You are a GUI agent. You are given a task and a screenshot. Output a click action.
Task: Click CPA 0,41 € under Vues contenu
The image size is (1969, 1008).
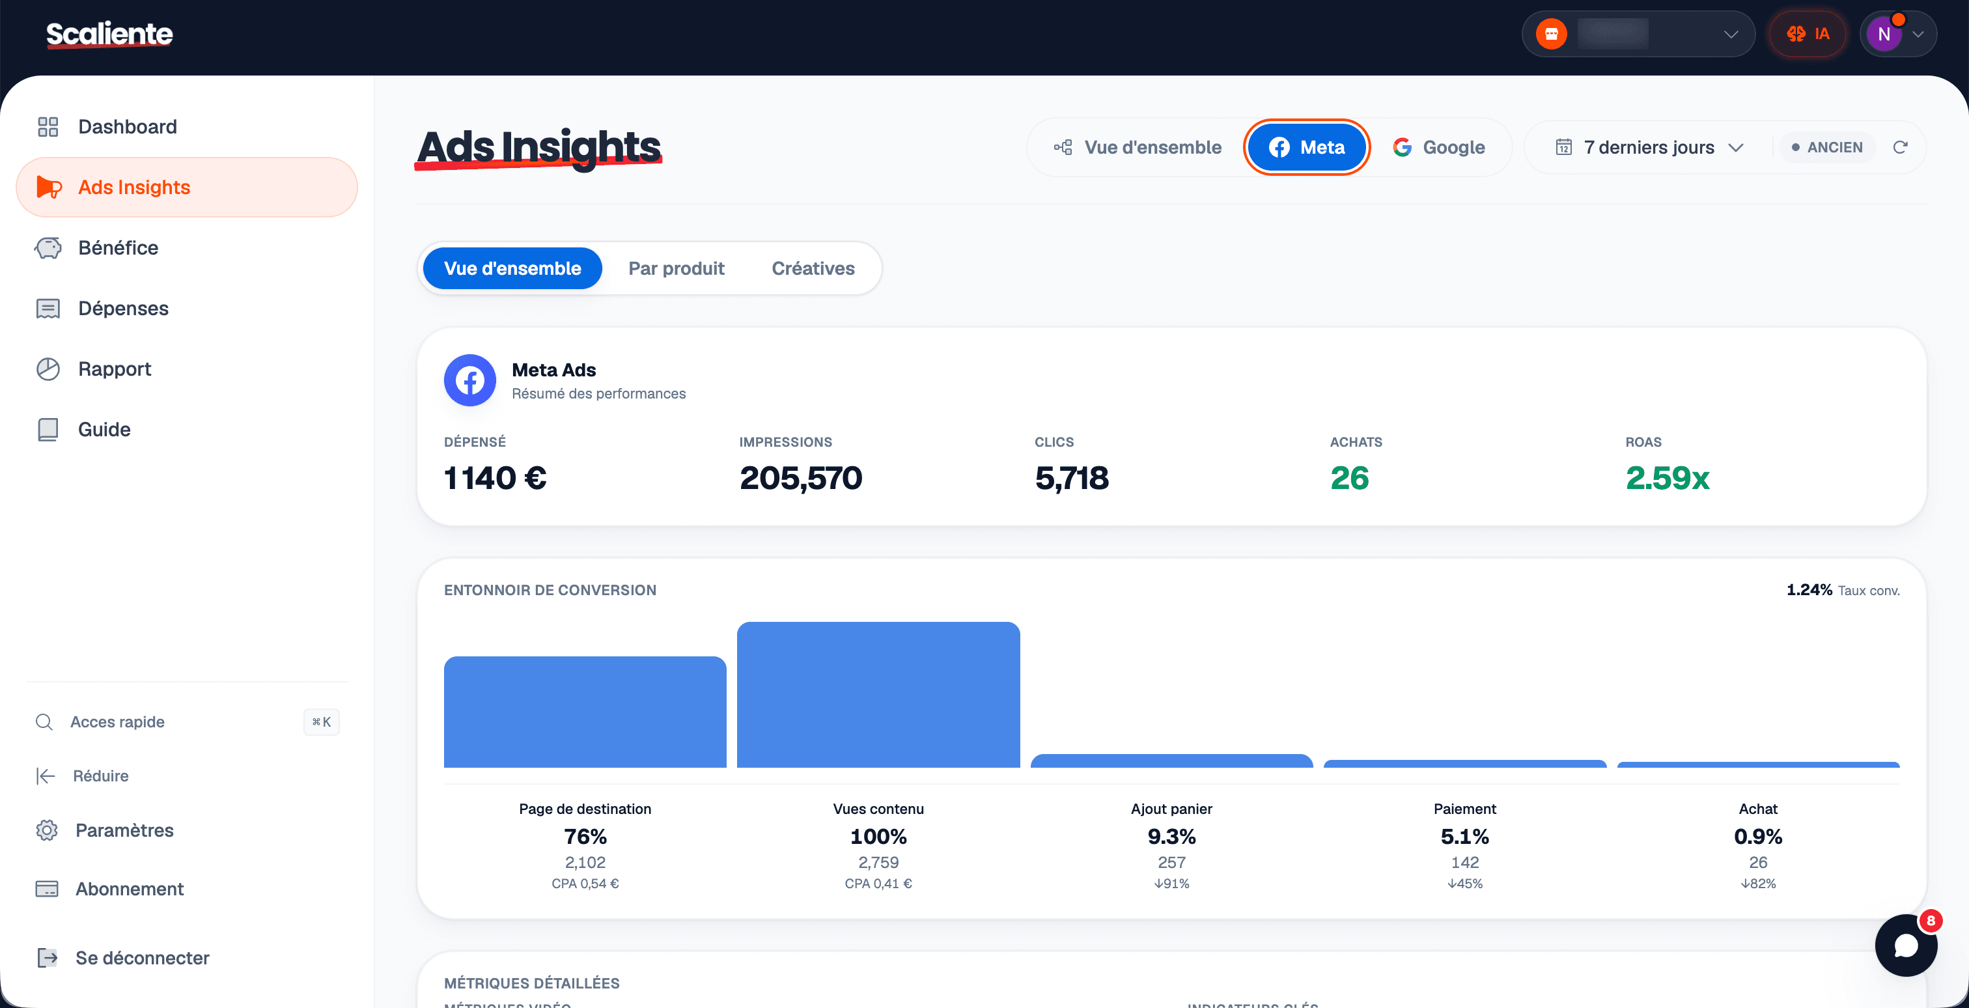[878, 884]
